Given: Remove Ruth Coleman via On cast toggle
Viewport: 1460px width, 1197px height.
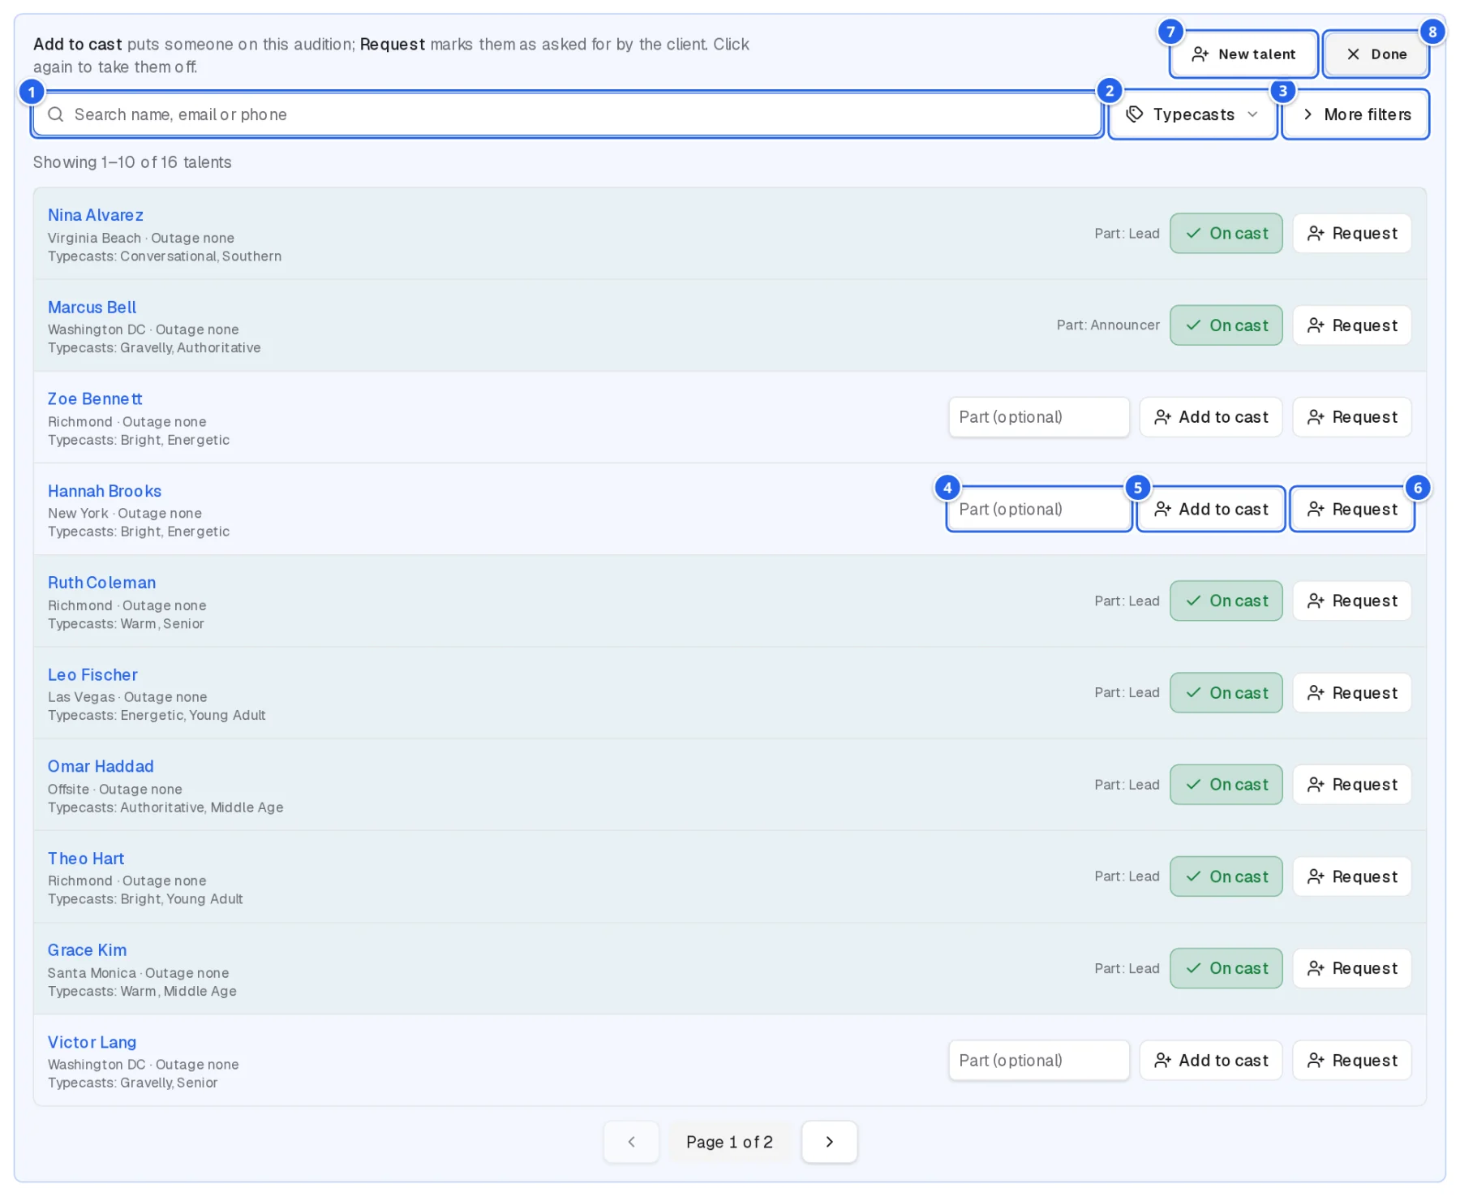Looking at the screenshot, I should [1226, 601].
